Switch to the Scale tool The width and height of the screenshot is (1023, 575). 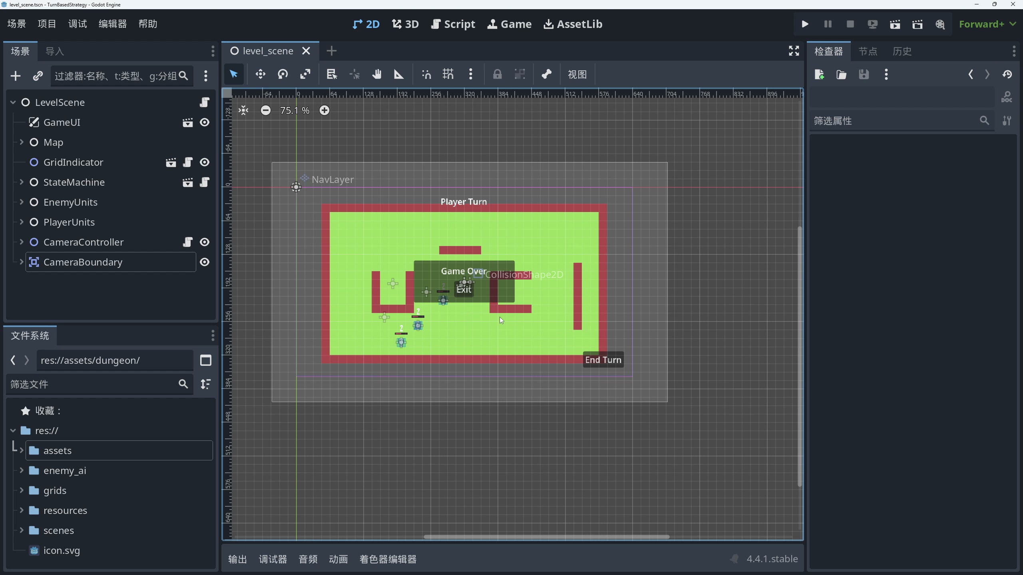[305, 74]
